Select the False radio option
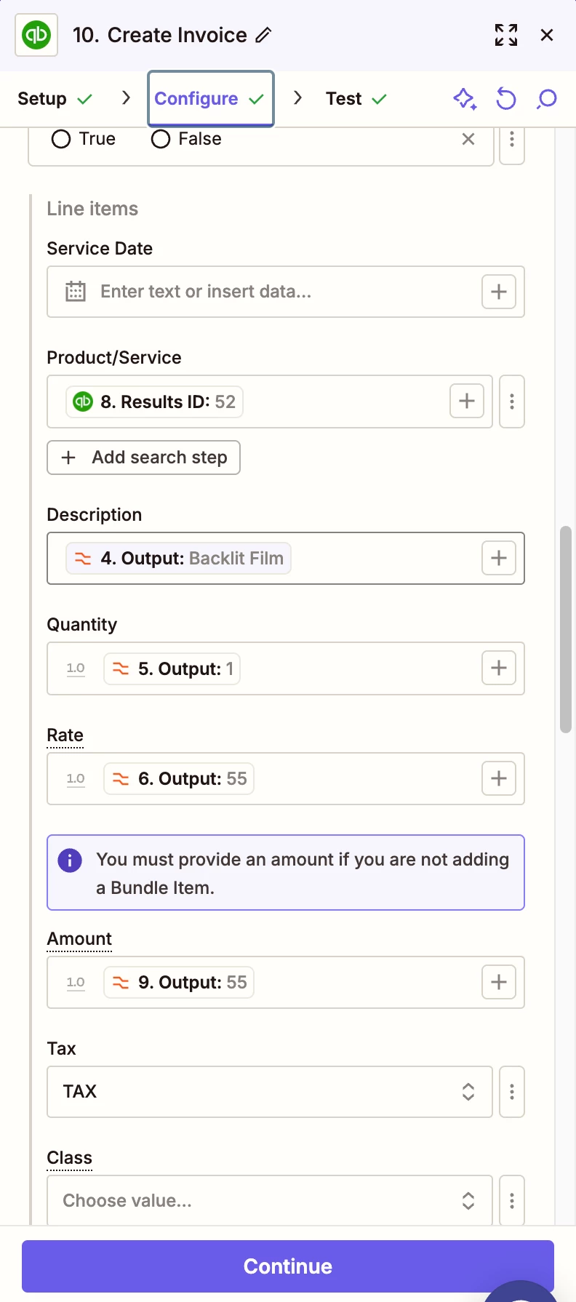Image resolution: width=576 pixels, height=1302 pixels. [x=161, y=139]
